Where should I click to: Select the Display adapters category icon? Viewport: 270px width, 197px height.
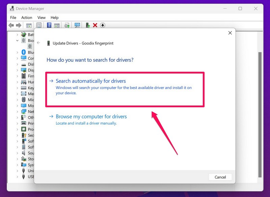click(24, 70)
